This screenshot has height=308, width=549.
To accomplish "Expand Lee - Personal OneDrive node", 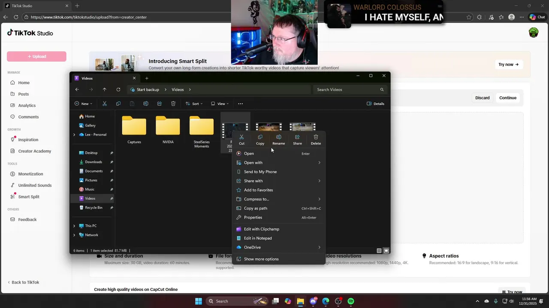I will 74,134.
